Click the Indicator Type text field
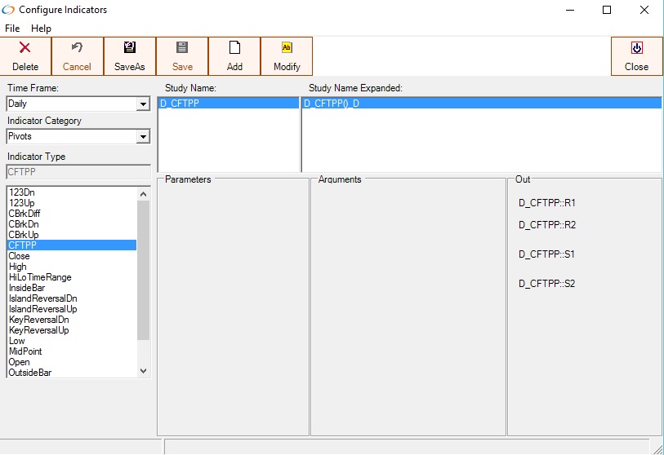Image resolution: width=664 pixels, height=455 pixels. click(x=77, y=172)
